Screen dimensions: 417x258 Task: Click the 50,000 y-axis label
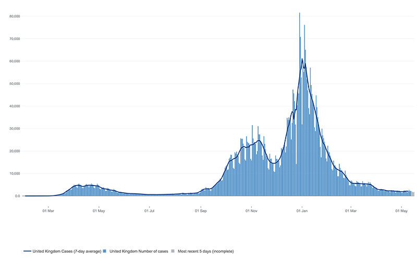15,84
